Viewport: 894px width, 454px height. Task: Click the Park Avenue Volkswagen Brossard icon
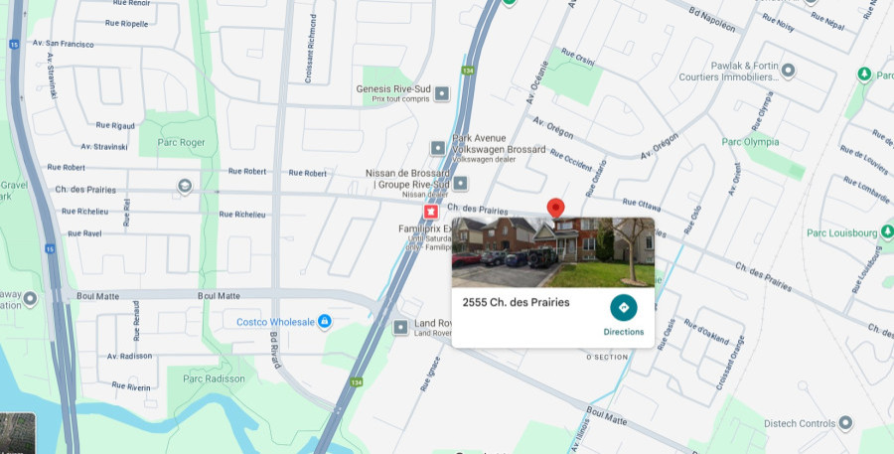pos(437,148)
